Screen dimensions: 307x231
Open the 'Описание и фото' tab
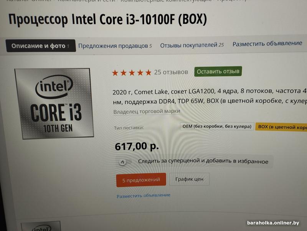[x=41, y=46]
